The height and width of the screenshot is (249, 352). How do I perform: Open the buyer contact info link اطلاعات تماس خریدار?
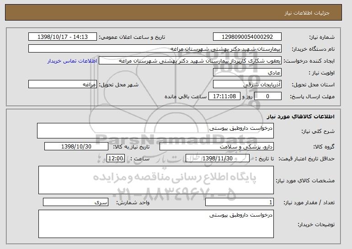point(72,61)
